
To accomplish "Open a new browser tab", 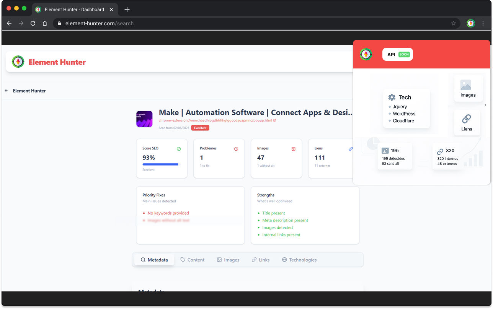I will 127,10.
